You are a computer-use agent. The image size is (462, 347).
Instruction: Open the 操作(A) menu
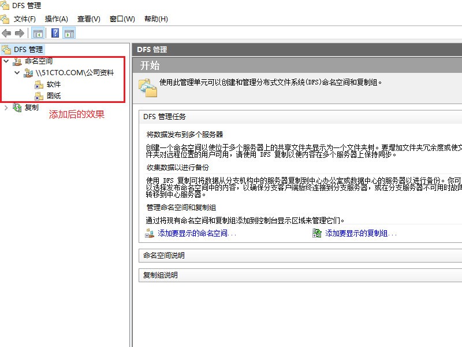55,19
